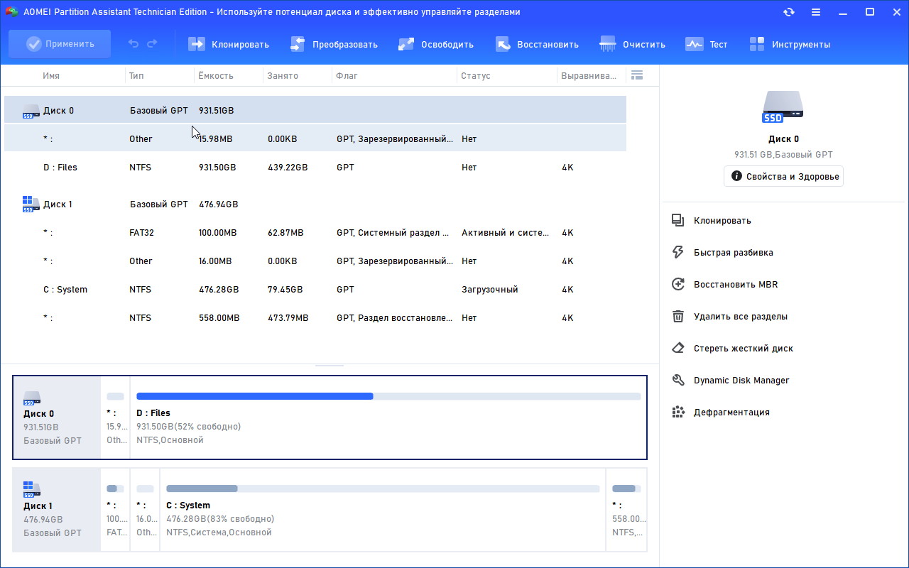Screen dimensions: 909x568
Task: Select the D : Files partition row
Action: click(315, 167)
